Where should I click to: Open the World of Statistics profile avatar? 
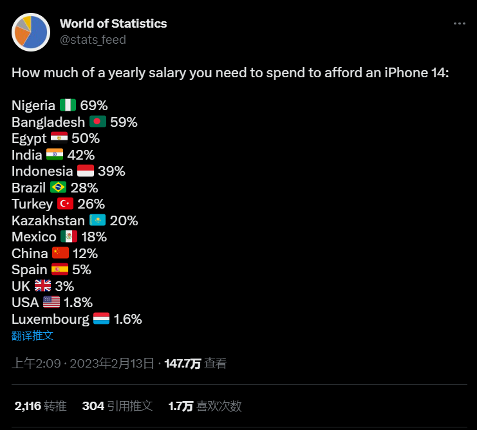click(31, 32)
